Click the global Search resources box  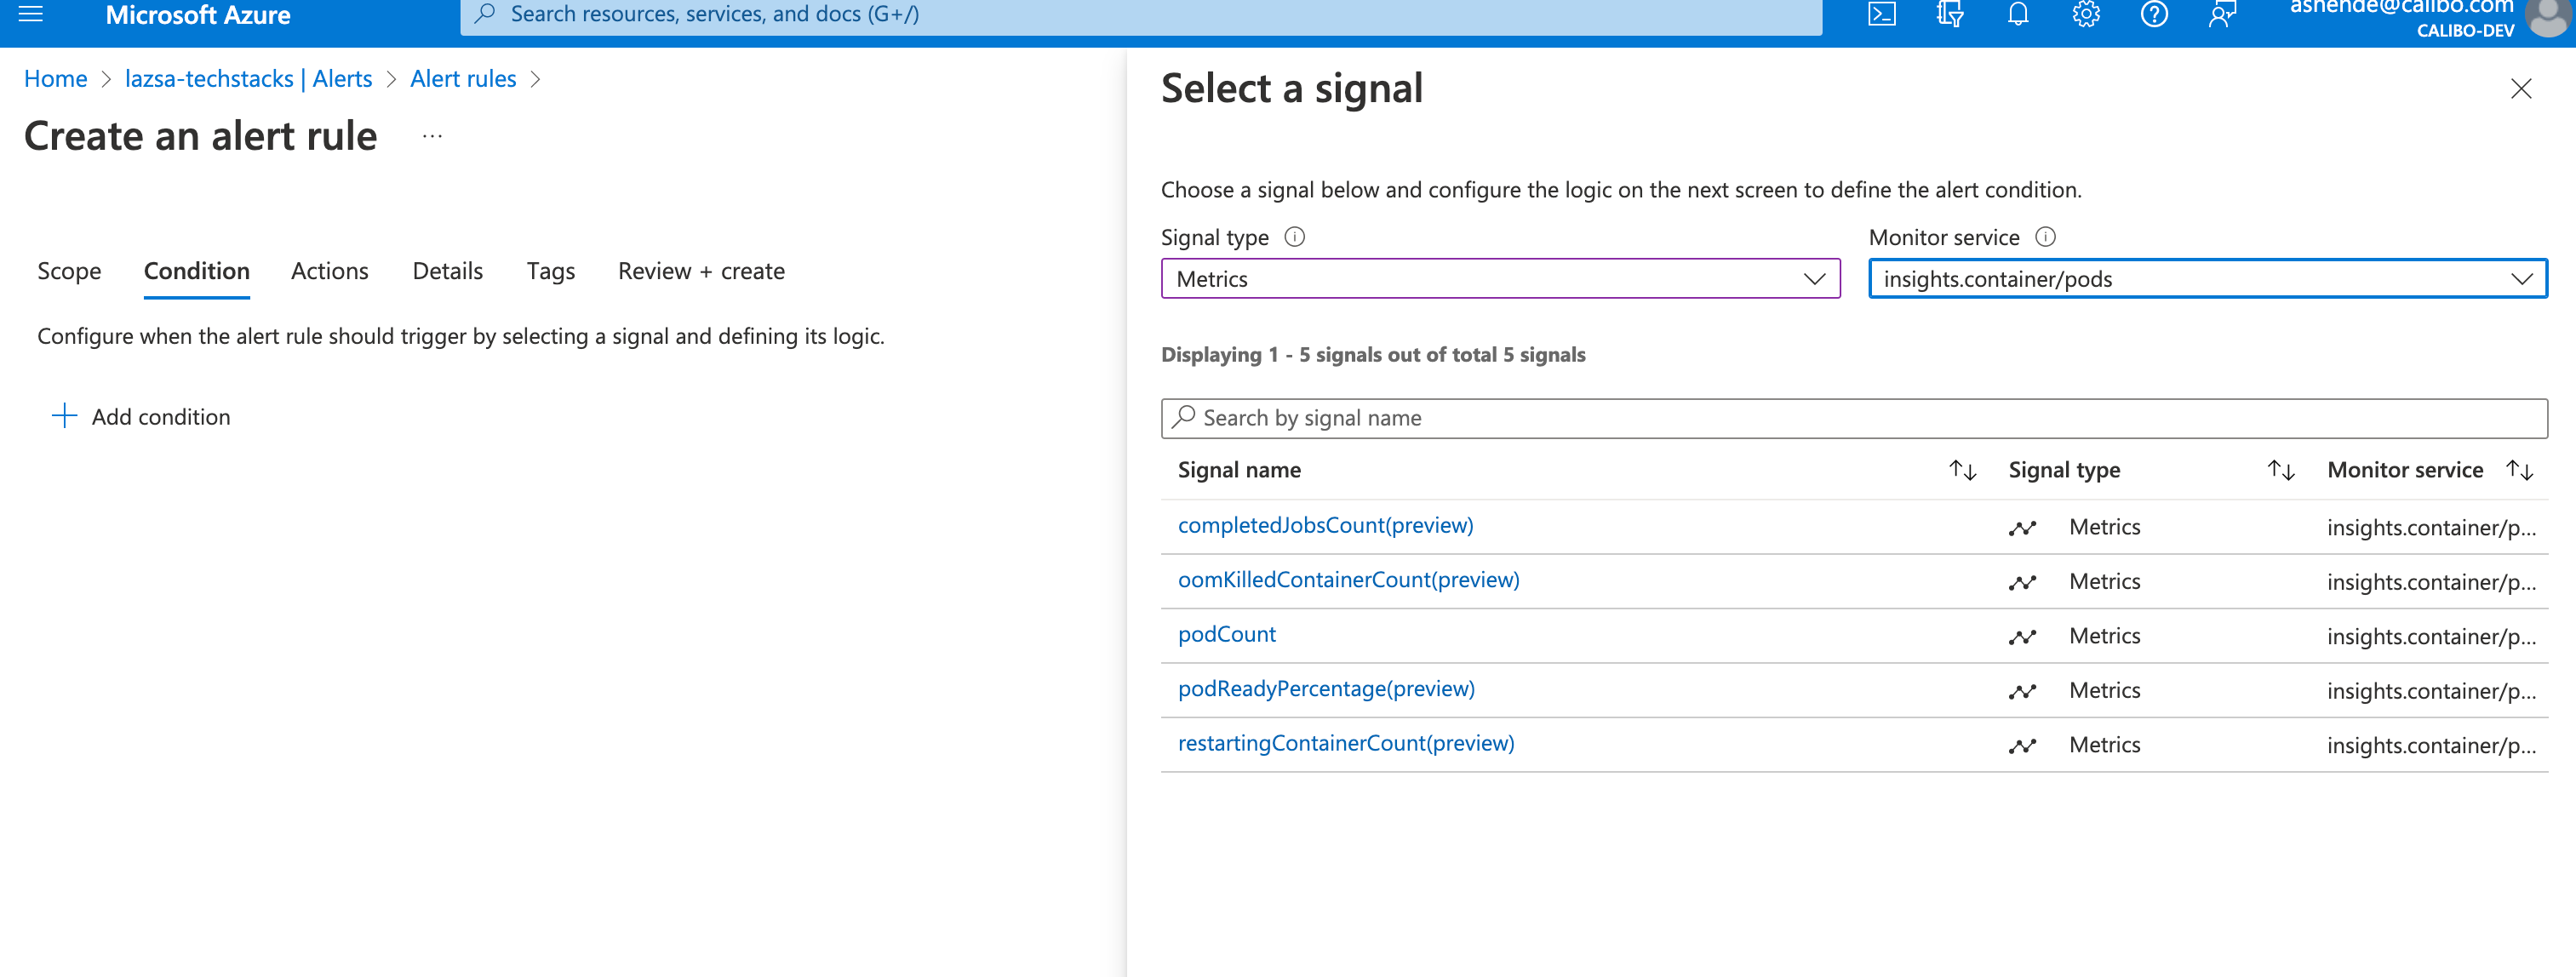coord(1140,15)
